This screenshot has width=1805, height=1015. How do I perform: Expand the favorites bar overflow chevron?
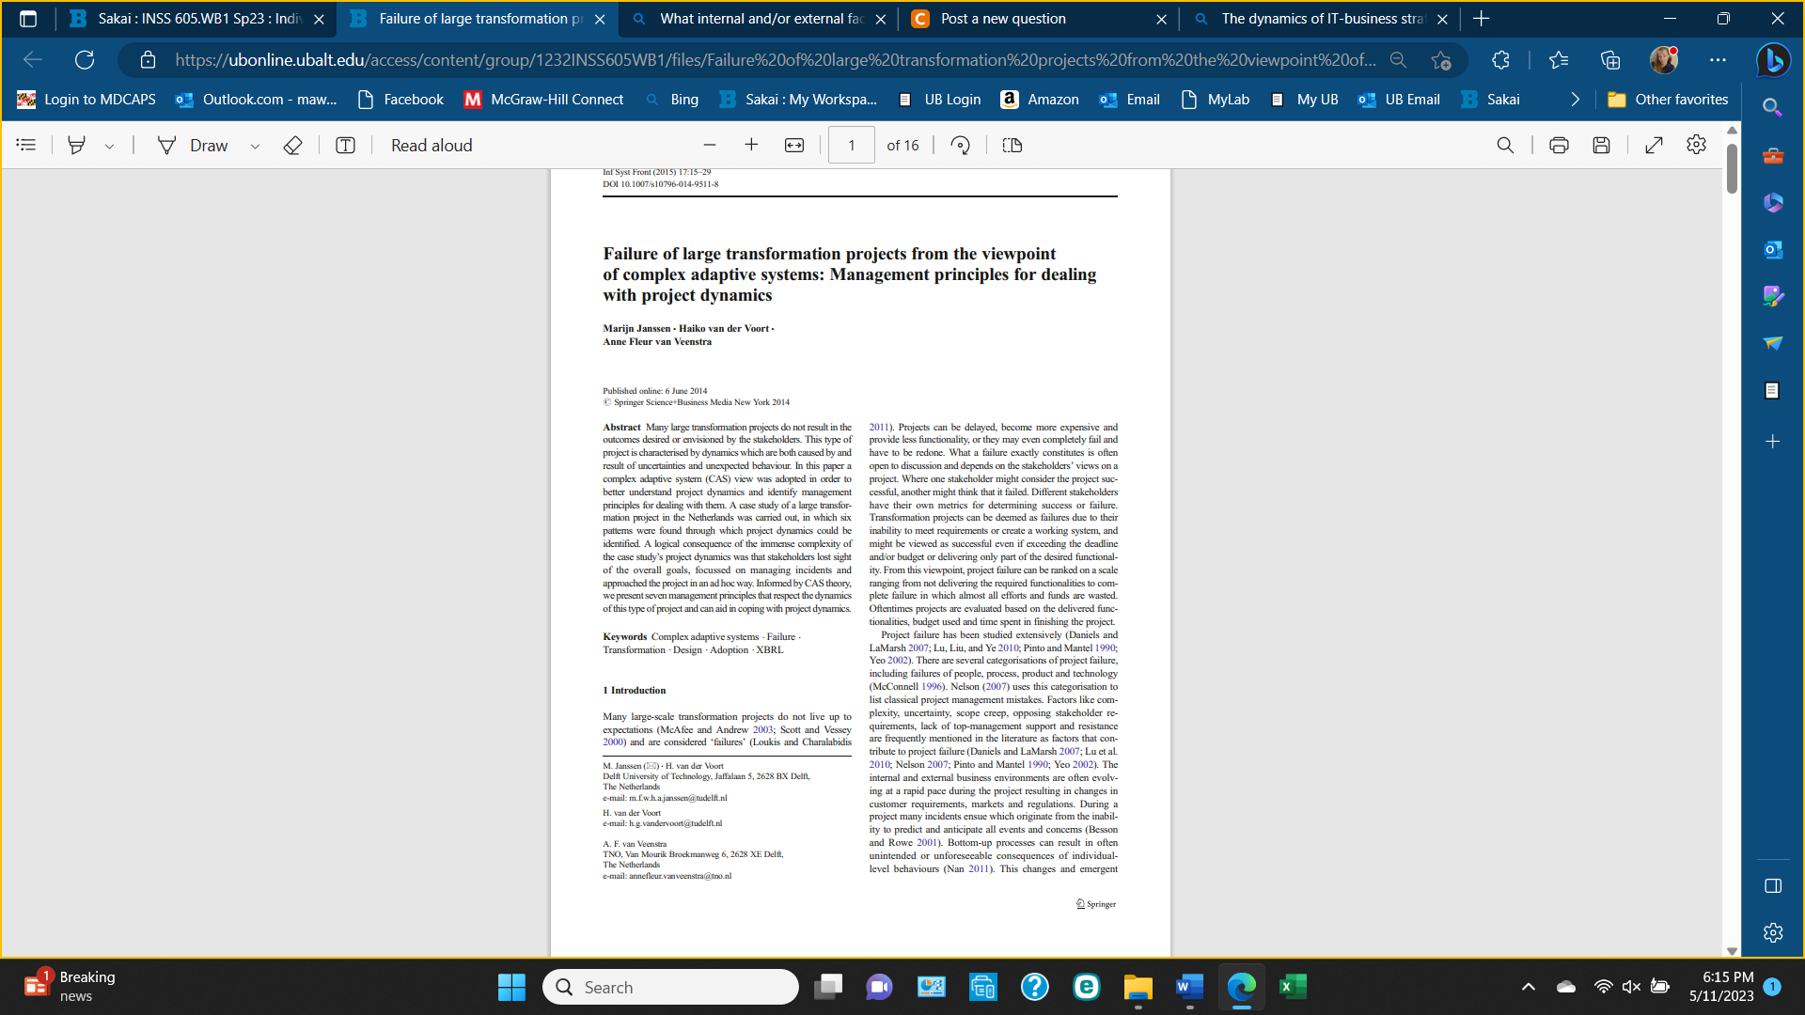[1576, 100]
